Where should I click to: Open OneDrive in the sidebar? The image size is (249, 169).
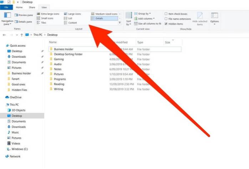coord(16,97)
